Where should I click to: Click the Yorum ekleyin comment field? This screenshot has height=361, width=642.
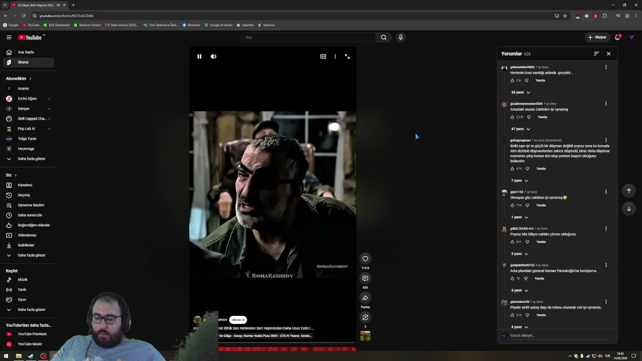(560, 335)
